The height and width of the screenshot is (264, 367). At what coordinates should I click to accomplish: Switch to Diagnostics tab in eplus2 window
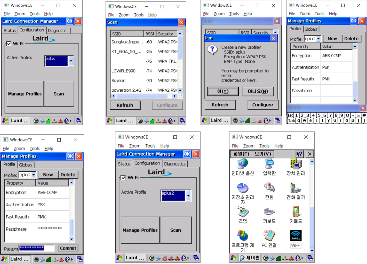tap(175, 164)
